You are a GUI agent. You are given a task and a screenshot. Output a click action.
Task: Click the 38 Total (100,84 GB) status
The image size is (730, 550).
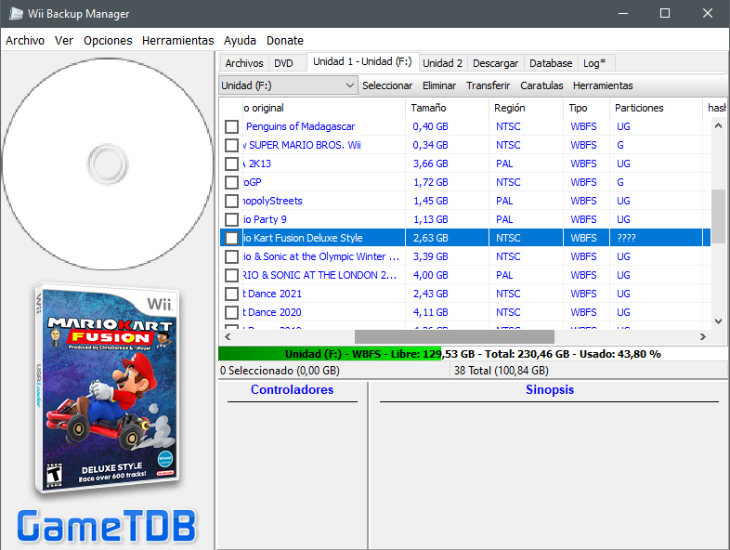tap(501, 371)
